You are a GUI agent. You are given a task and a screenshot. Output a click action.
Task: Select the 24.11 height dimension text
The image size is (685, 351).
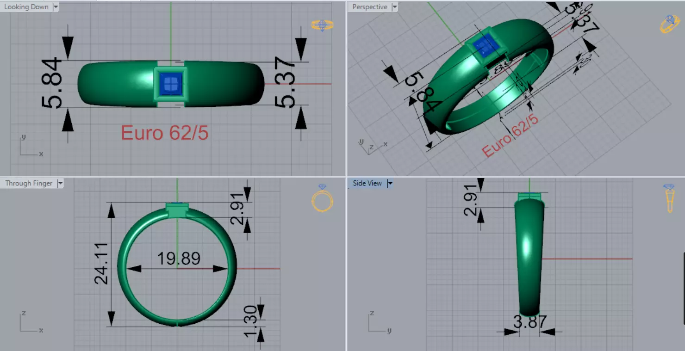click(x=101, y=264)
